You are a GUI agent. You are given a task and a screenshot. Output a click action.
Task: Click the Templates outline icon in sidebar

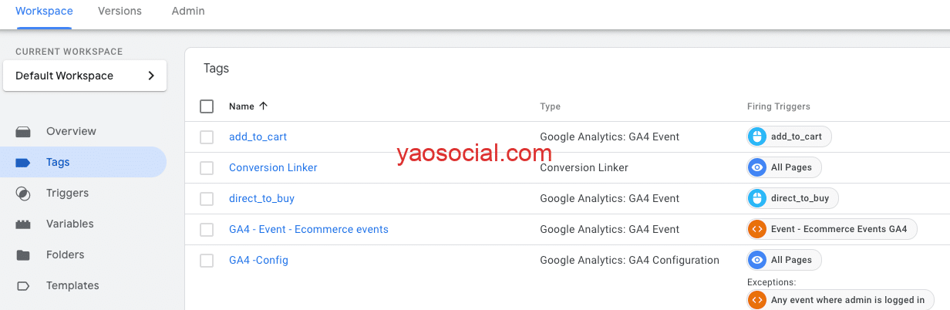pyautogui.click(x=23, y=286)
